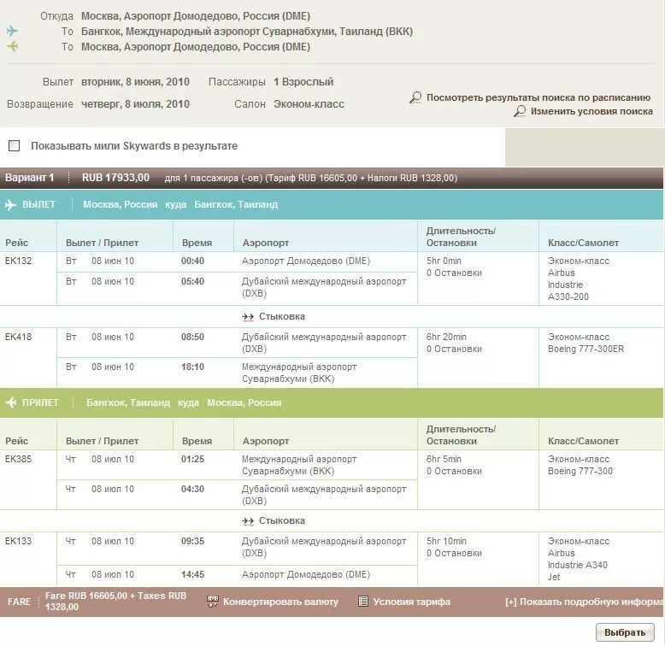Click departure date вторник, 8 июня, 2010
The image size is (665, 646).
tap(135, 82)
